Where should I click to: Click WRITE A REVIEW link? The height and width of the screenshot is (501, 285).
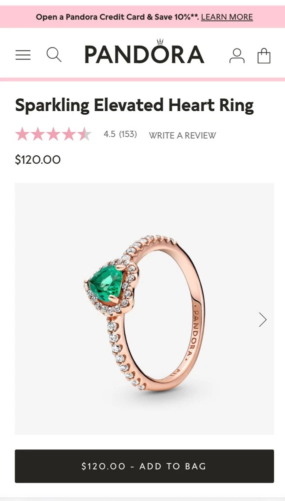point(182,135)
